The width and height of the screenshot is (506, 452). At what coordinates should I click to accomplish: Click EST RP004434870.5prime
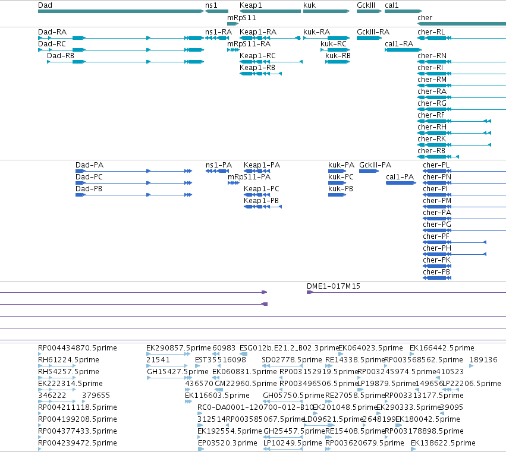coord(77,348)
